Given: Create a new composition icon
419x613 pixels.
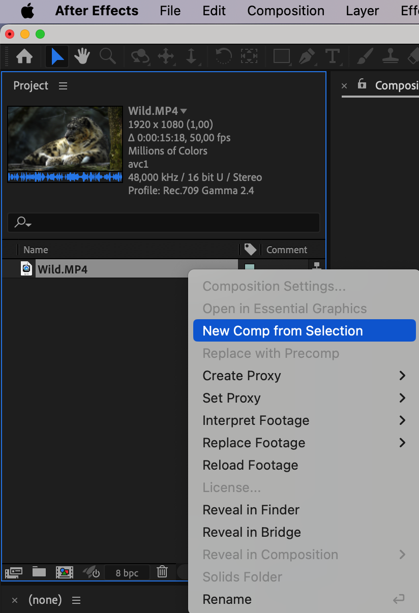Looking at the screenshot, I should coord(65,572).
